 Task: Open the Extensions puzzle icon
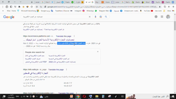(x=19, y=7)
